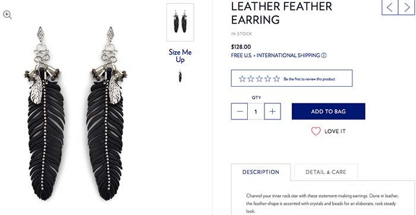The width and height of the screenshot is (416, 215).
Task: Rate product with fifth star
Action: (276, 79)
